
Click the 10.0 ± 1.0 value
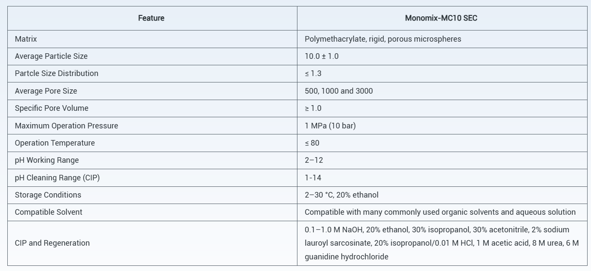pyautogui.click(x=322, y=56)
